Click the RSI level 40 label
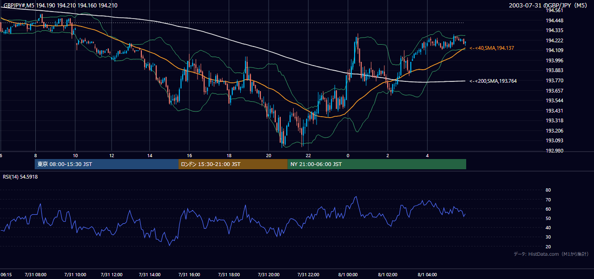Screen dimensions: 594x279 (548, 227)
